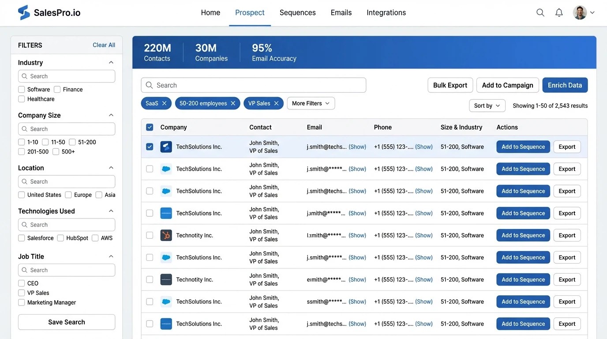Click the SalesPro.io logo icon
607x339 pixels.
point(24,12)
